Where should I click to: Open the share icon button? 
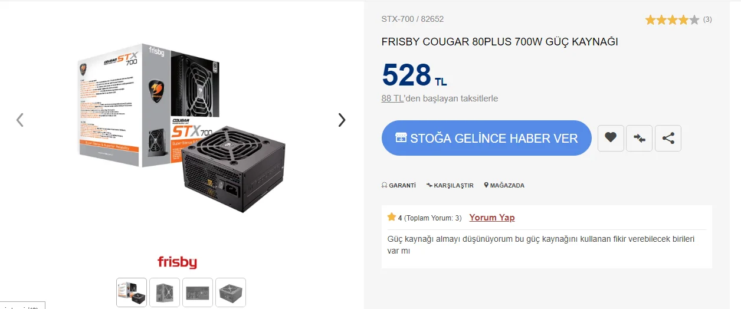pos(668,138)
